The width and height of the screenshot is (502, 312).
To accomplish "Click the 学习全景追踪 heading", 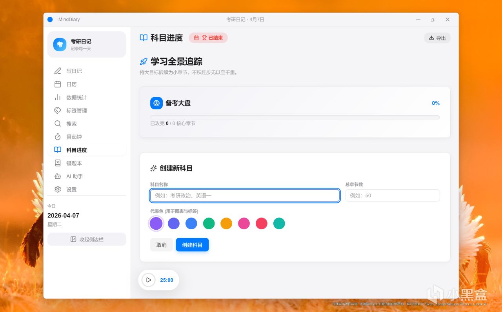I will point(176,62).
